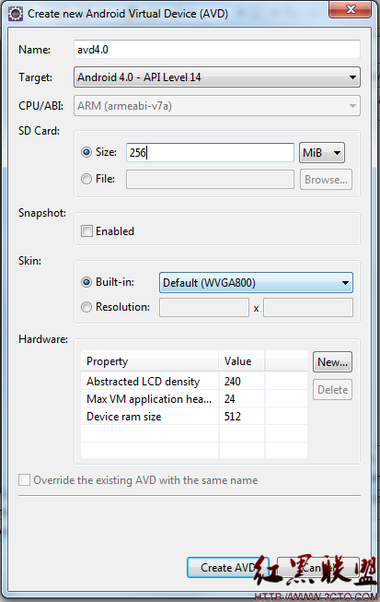Image resolution: width=380 pixels, height=602 pixels.
Task: Open the MiB unit dropdown
Action: point(322,153)
